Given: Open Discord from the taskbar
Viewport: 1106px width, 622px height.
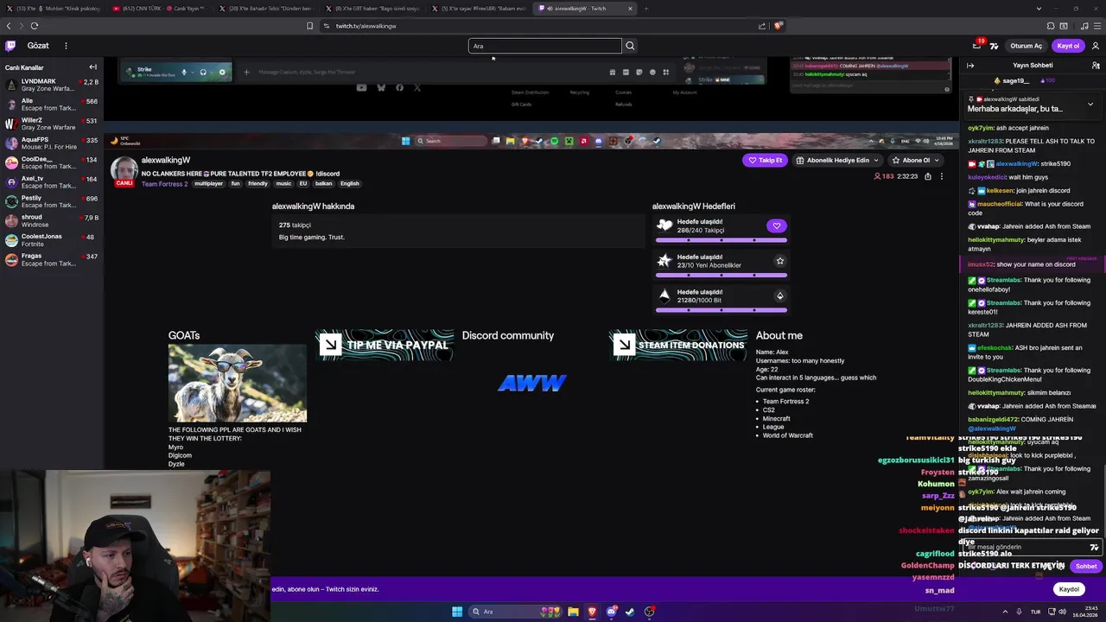Looking at the screenshot, I should click(612, 612).
